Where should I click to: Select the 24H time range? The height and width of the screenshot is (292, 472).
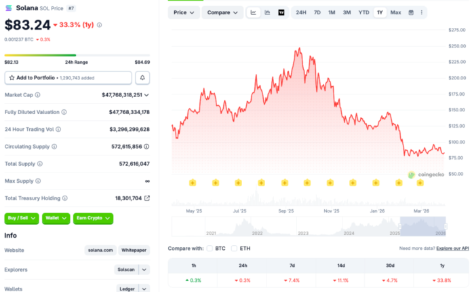pyautogui.click(x=301, y=12)
